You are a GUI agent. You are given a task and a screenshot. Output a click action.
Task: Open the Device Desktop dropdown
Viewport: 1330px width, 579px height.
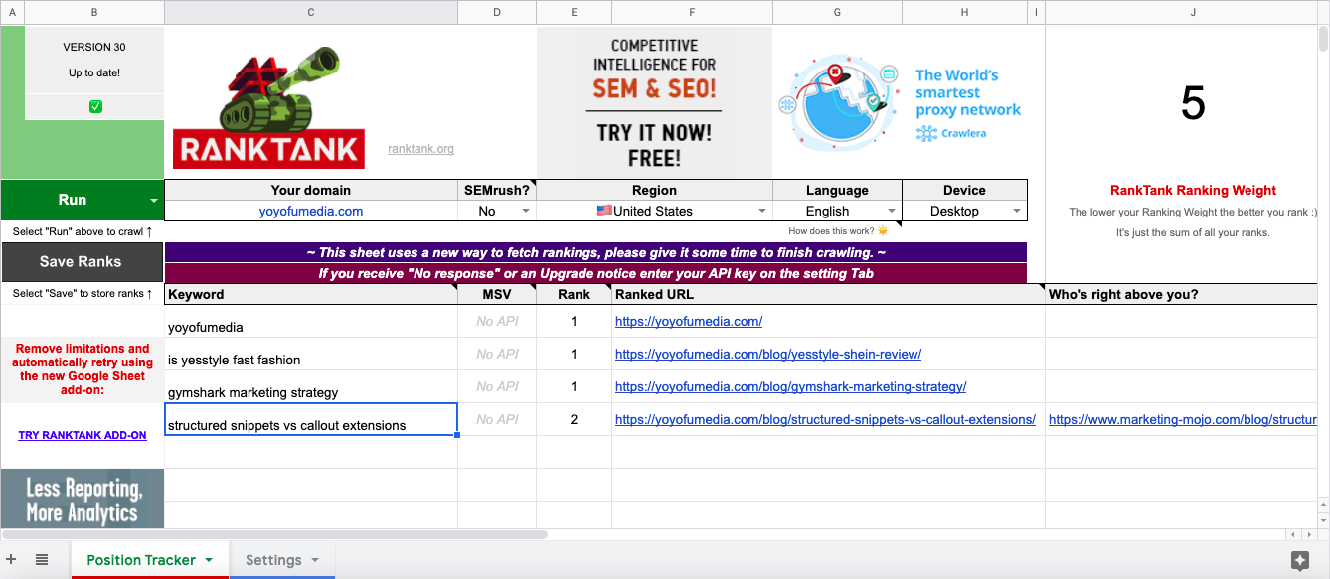1016,212
